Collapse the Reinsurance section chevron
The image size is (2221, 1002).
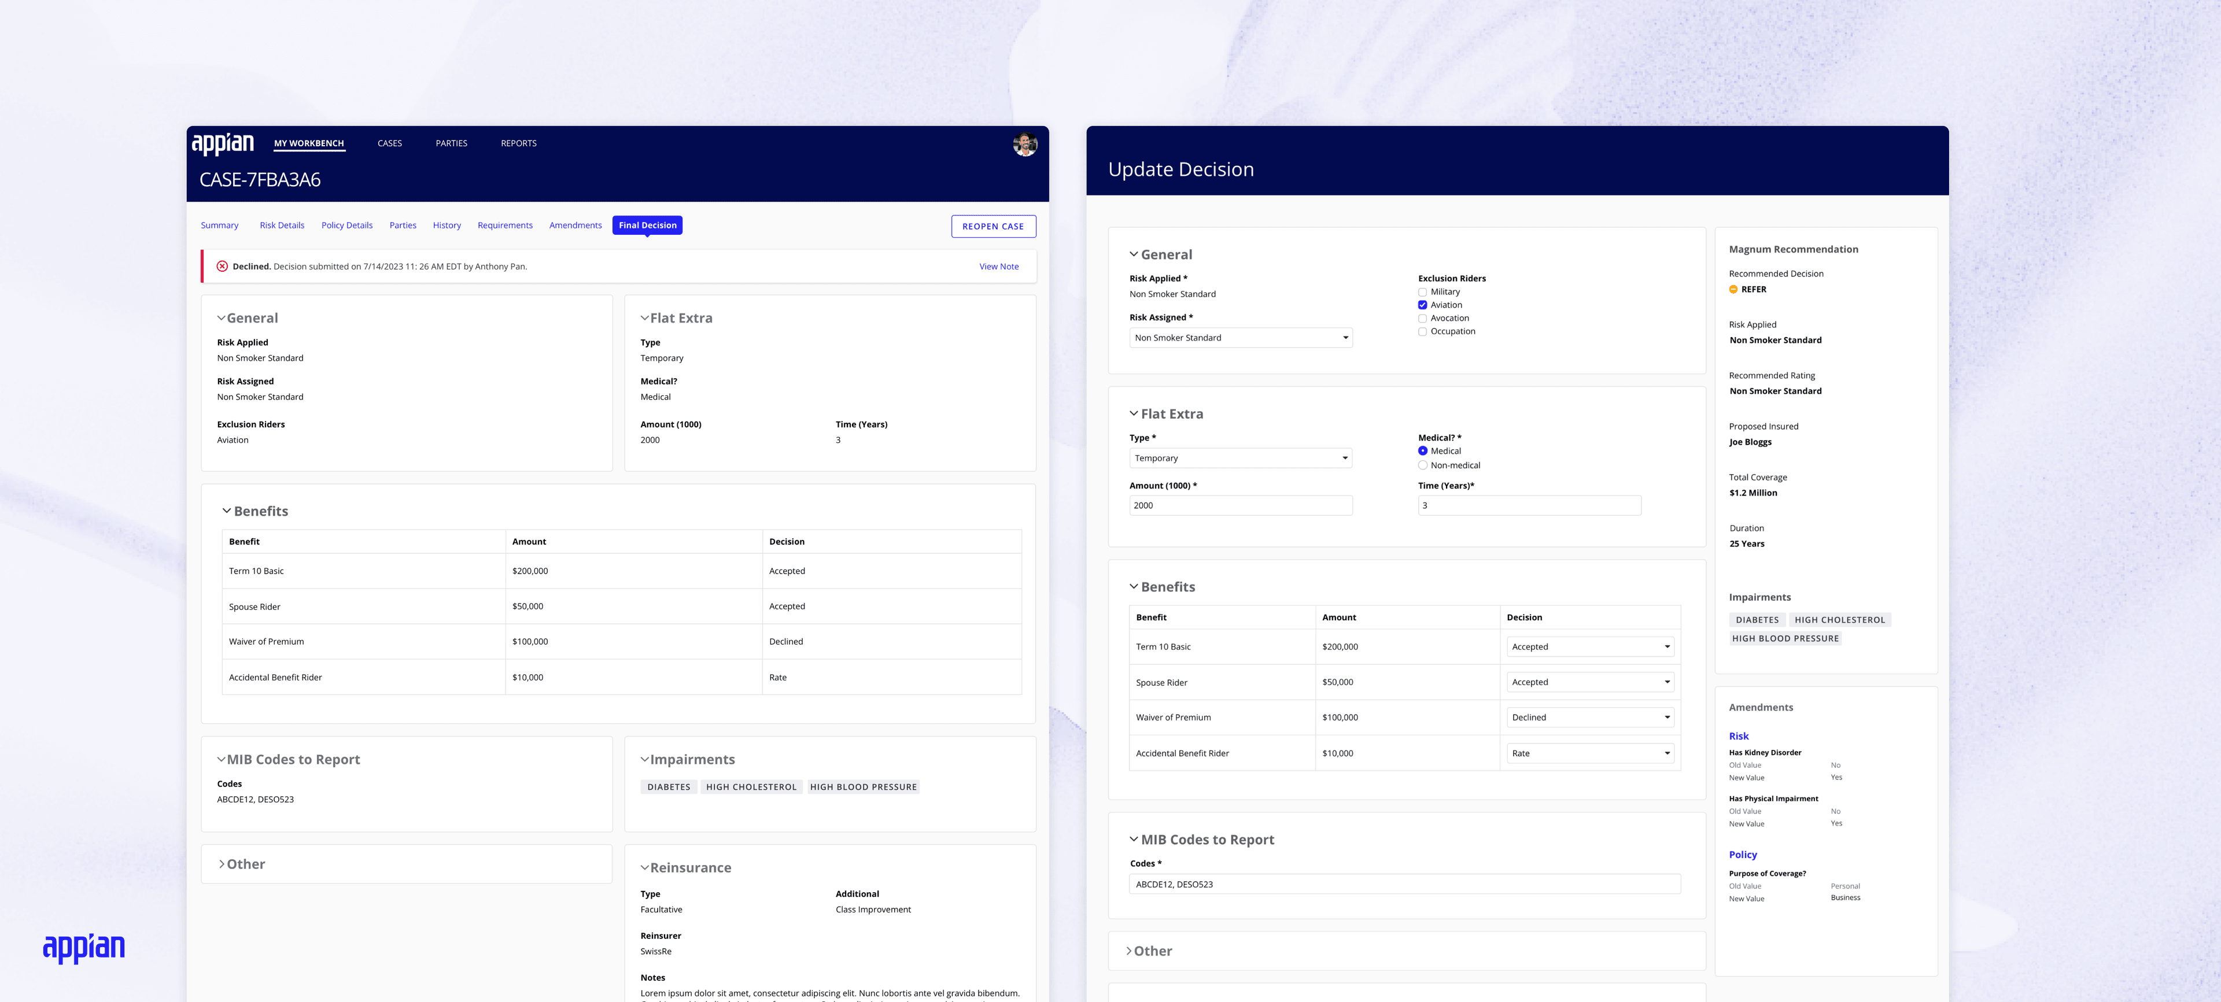(644, 868)
